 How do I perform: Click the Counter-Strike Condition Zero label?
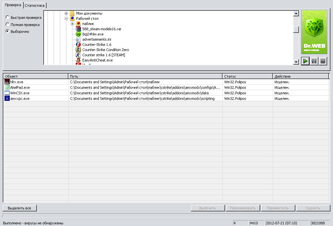click(106, 50)
